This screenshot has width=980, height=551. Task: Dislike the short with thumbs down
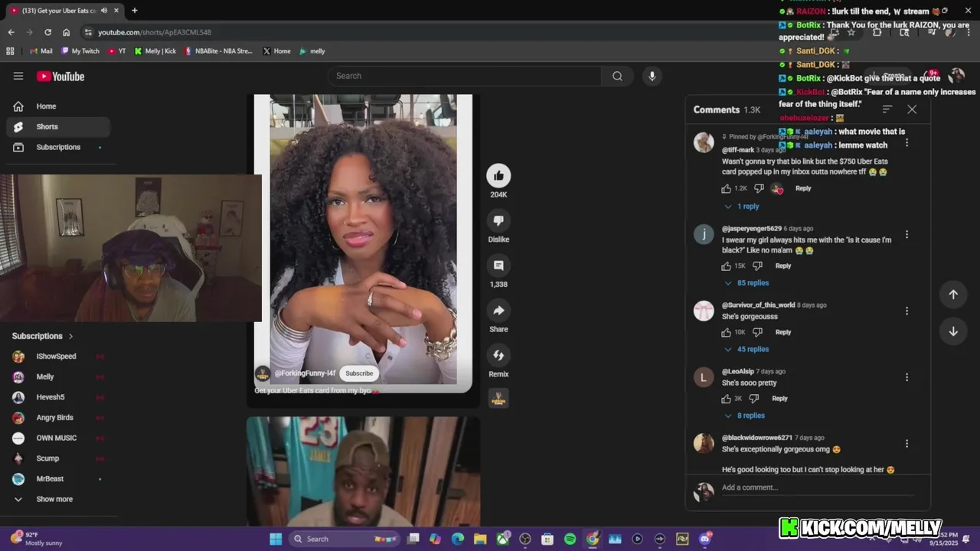(498, 220)
